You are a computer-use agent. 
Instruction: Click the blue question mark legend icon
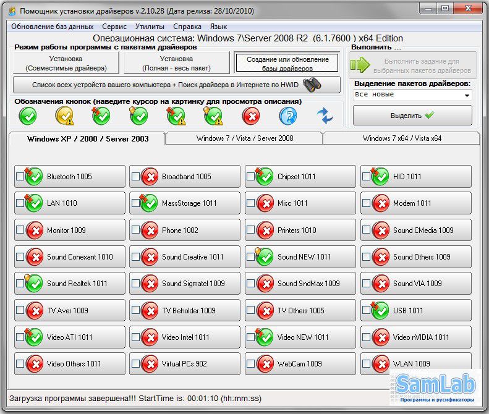[x=288, y=116]
